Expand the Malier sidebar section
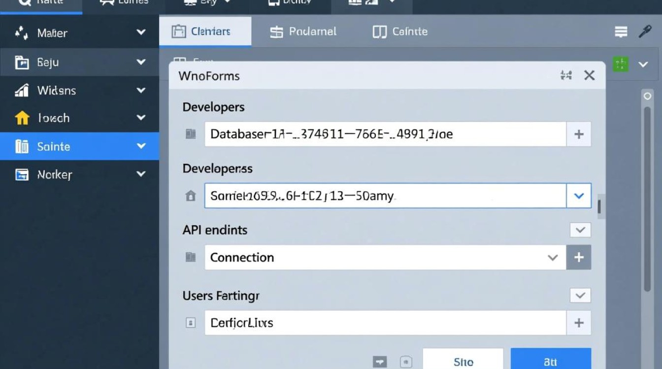The width and height of the screenshot is (662, 369). pyautogui.click(x=141, y=32)
